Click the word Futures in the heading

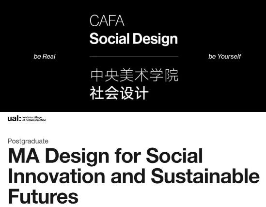point(43,197)
